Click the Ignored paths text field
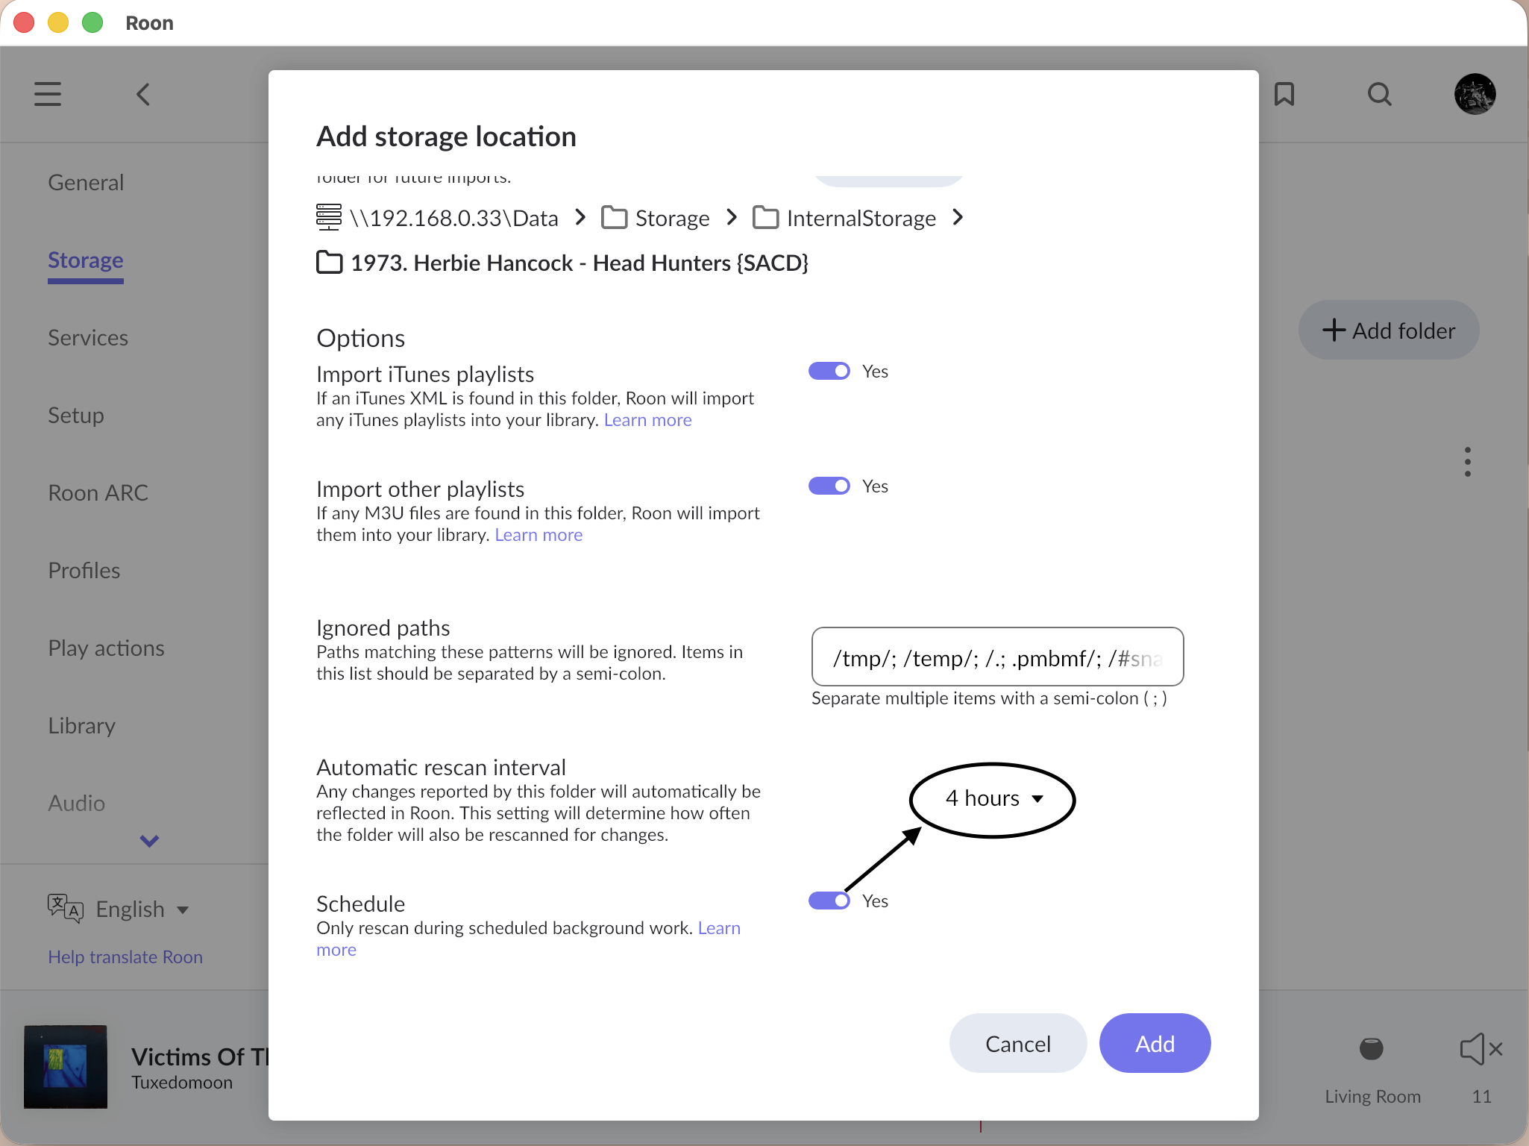 pyautogui.click(x=996, y=657)
